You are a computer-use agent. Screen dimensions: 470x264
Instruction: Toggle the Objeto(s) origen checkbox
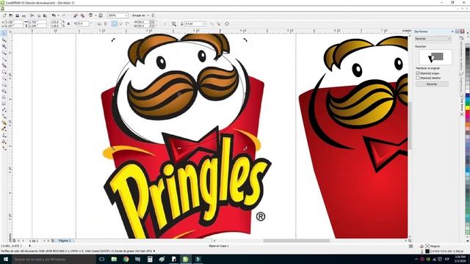click(418, 73)
